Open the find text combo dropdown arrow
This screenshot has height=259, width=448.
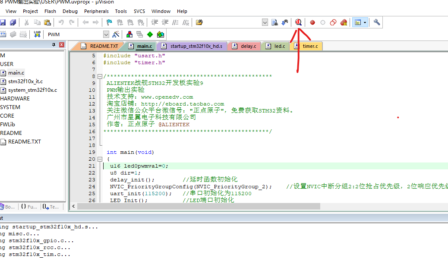(265, 22)
